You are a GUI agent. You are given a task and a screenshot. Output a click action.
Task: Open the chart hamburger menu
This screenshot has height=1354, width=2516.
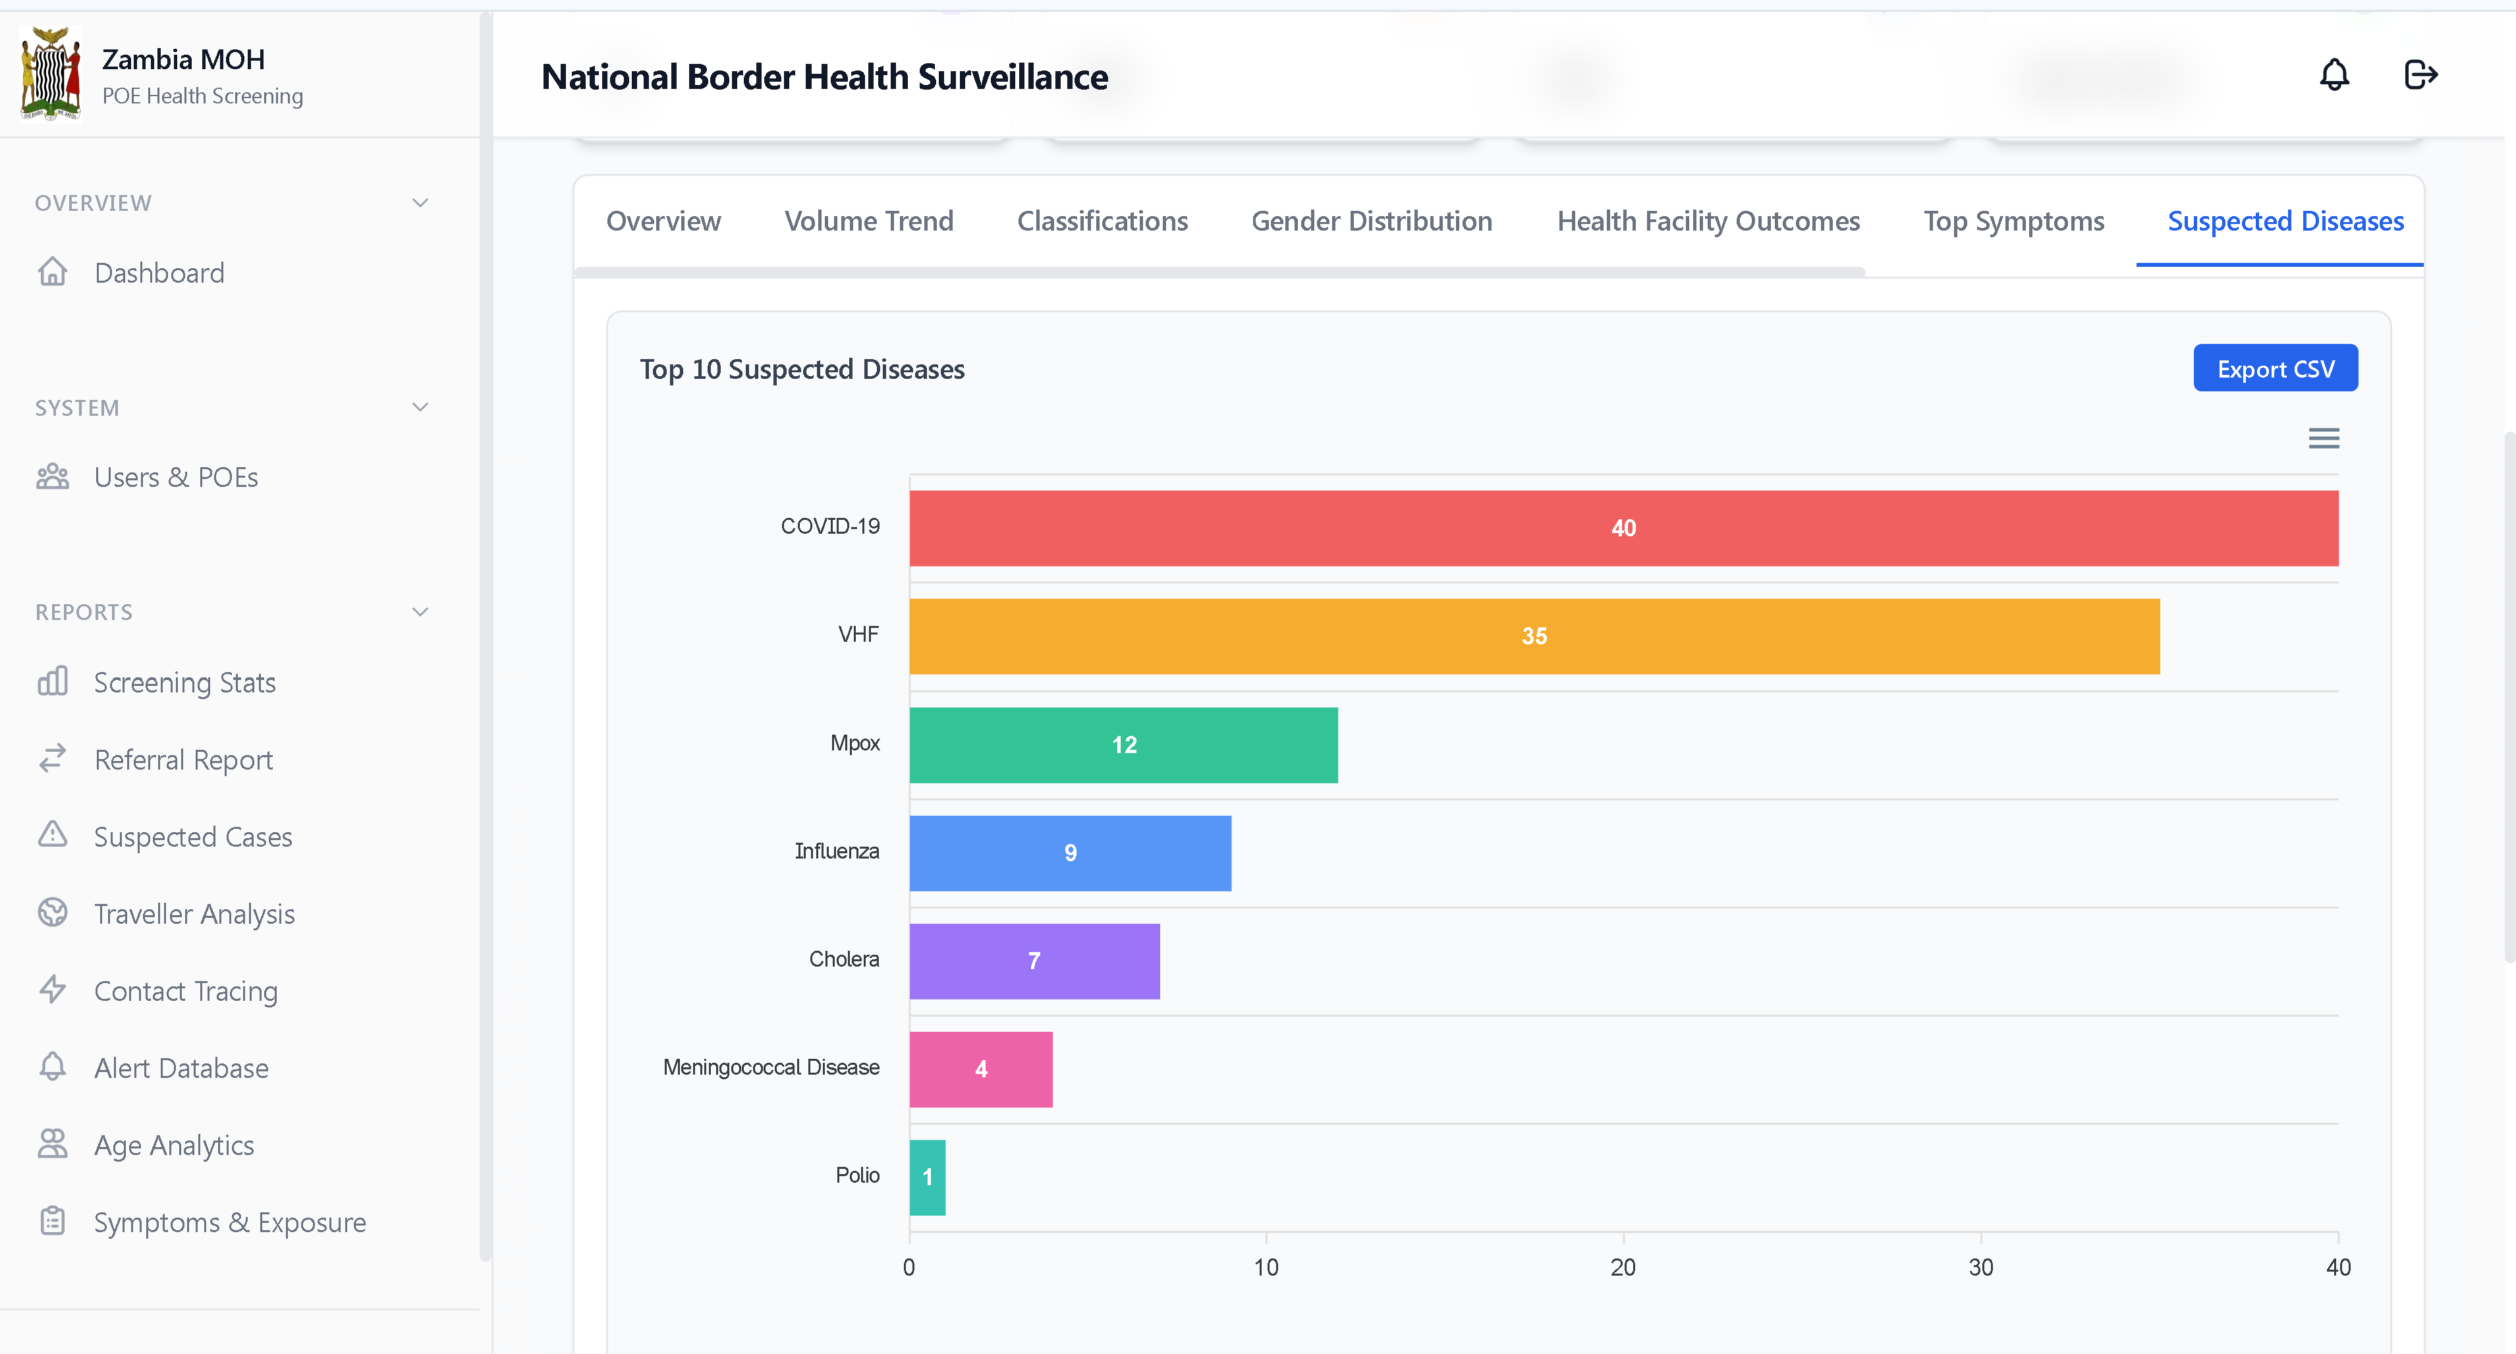point(2324,437)
